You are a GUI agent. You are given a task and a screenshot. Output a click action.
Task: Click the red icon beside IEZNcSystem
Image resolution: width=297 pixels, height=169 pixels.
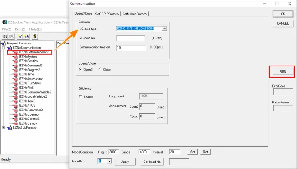(15, 57)
